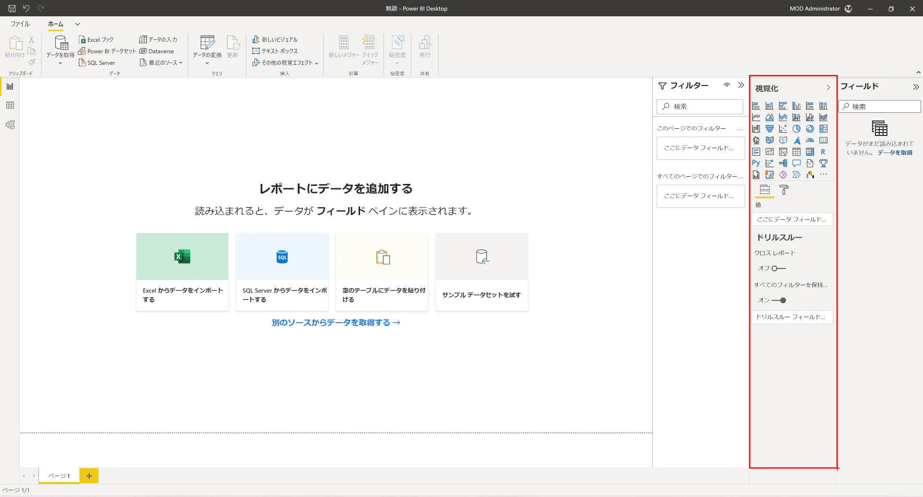Collapse the ribbon with the caret
Image resolution: width=923 pixels, height=497 pixels.
tap(918, 73)
